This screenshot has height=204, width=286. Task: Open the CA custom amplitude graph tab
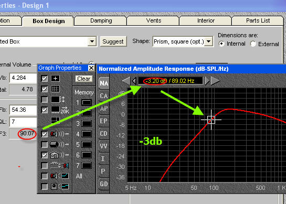click(x=104, y=96)
